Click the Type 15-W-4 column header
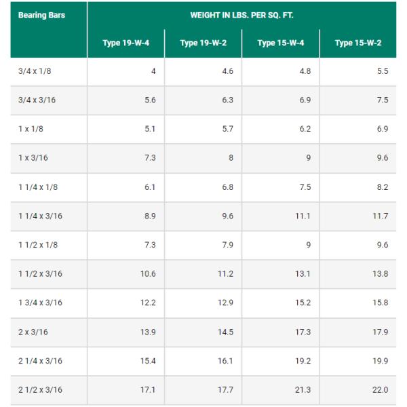This screenshot has width=407, height=407. coord(281,43)
